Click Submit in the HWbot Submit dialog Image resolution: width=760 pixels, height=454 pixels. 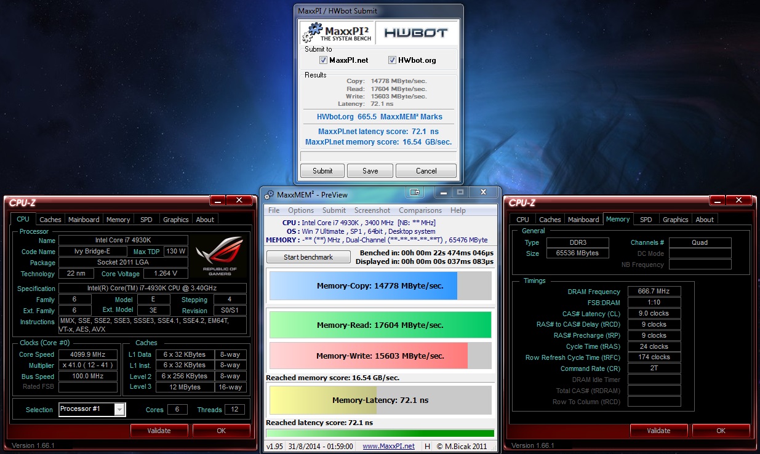point(322,171)
